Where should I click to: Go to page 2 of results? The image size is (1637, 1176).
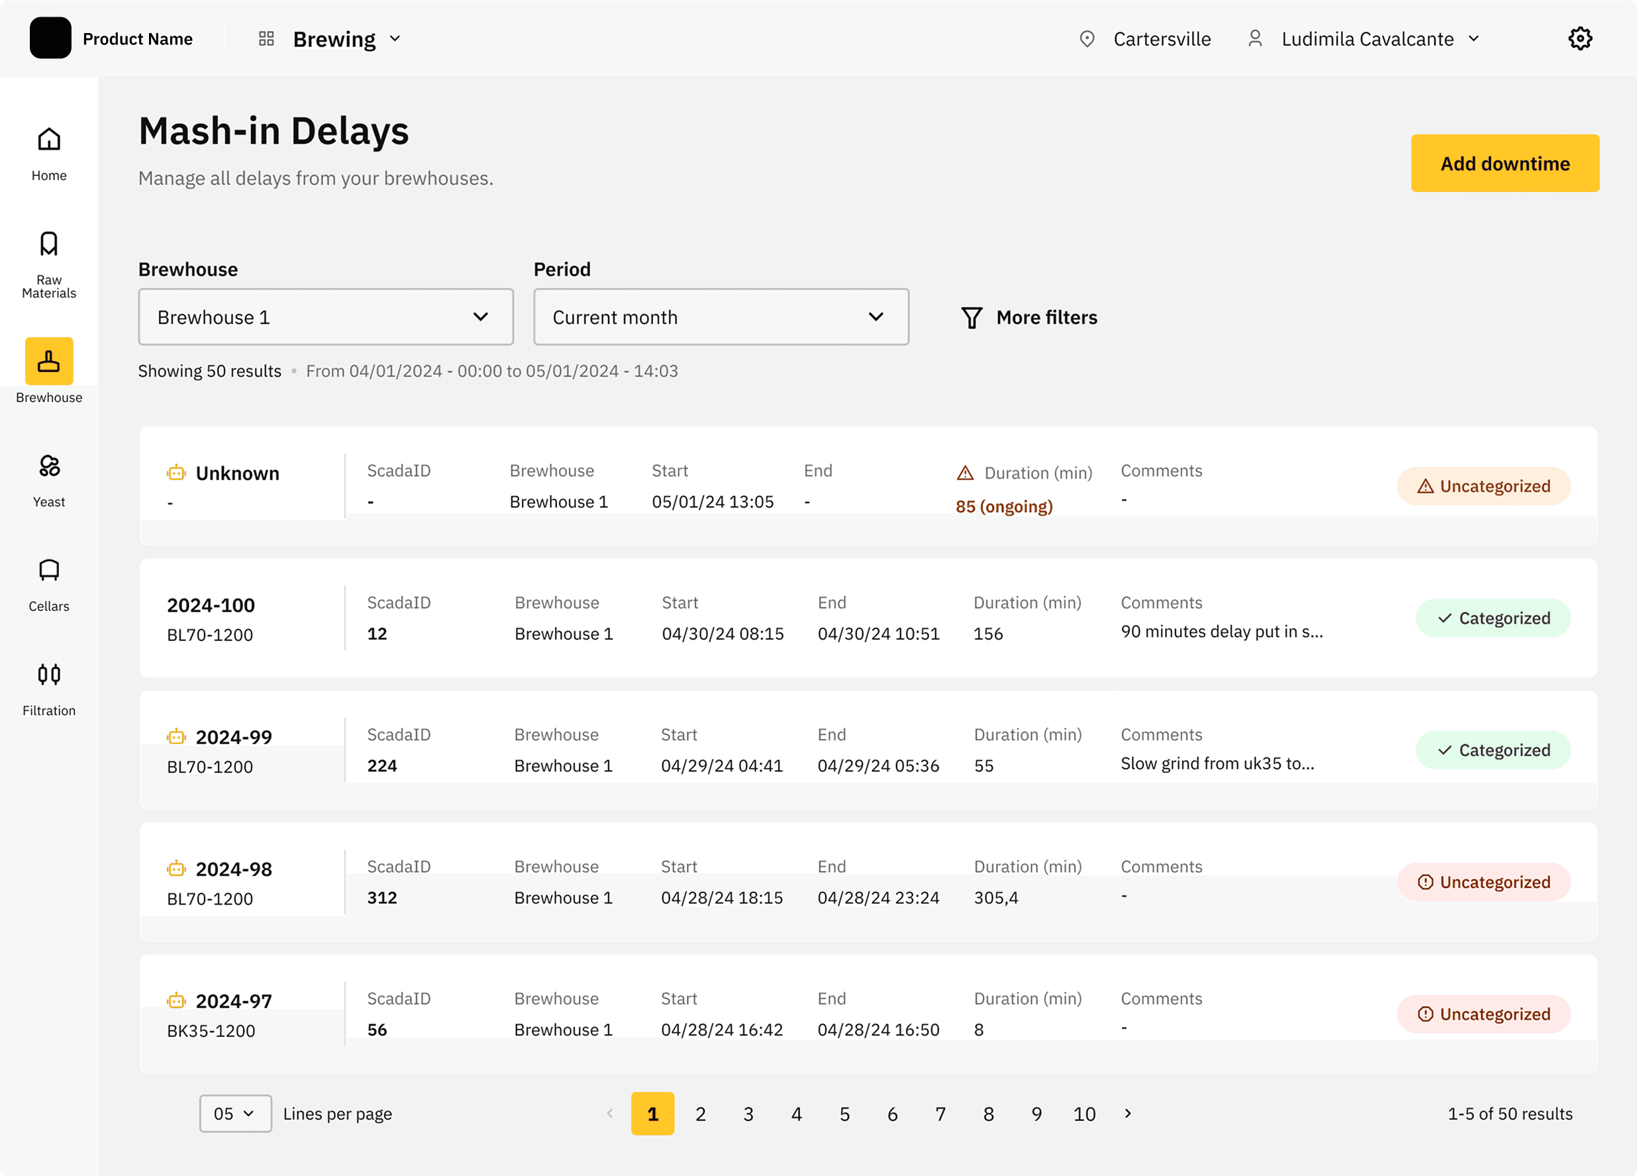tap(700, 1114)
